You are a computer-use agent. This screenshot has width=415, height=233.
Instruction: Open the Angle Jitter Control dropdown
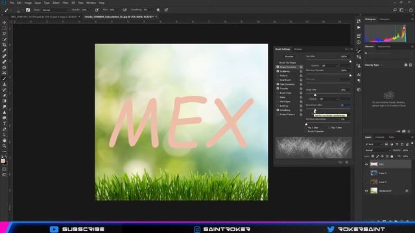click(329, 99)
